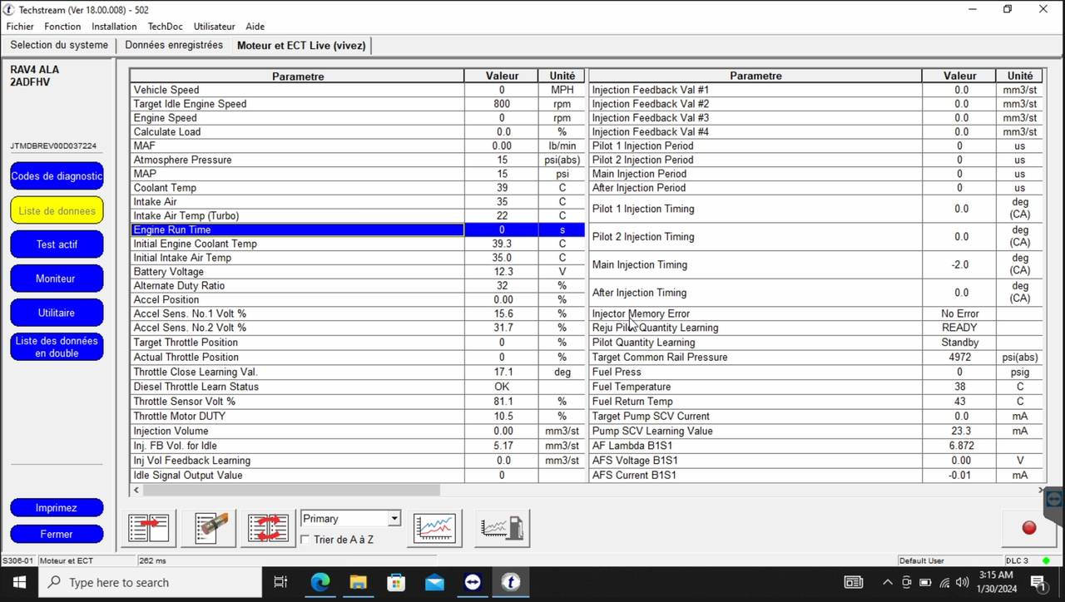Select the Engine Run Time parameter row
Screen dimensions: 1065x602
pos(297,229)
